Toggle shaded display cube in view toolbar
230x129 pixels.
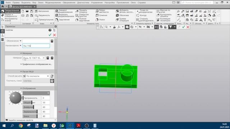(x=127, y=27)
